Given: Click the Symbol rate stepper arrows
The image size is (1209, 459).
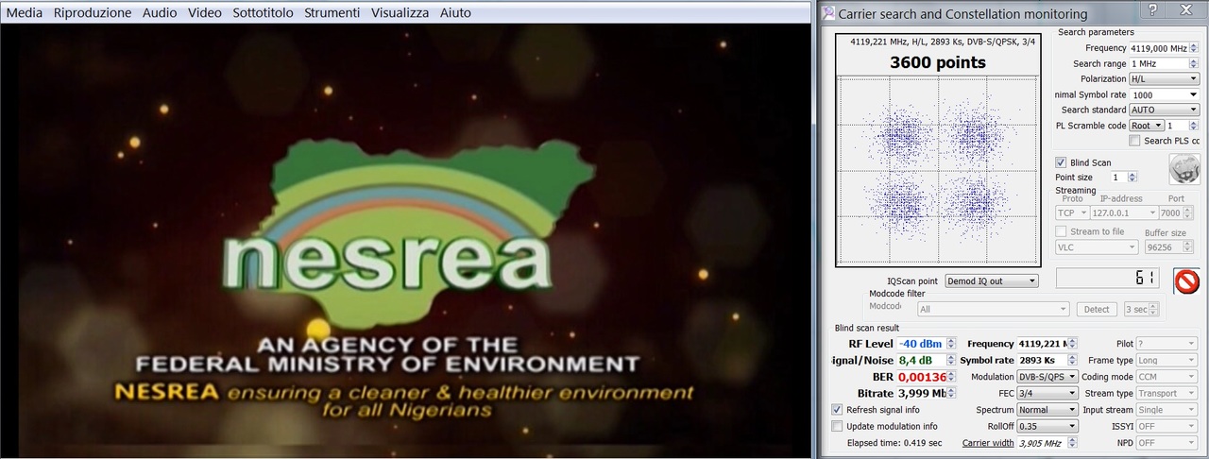Looking at the screenshot, I should point(1070,360).
